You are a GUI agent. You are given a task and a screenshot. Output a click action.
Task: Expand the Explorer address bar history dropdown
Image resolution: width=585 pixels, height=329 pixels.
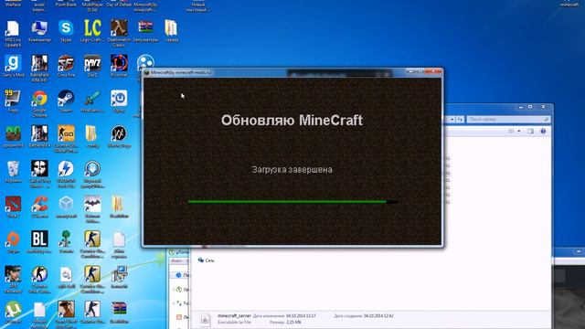coord(452,120)
